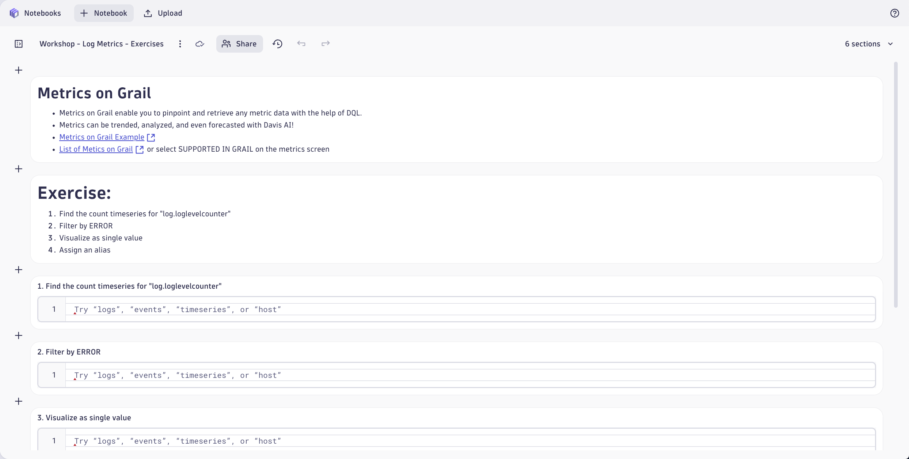The width and height of the screenshot is (909, 459).
Task: Click bullet 'Metrics can be trended, analyzed' text
Action: [176, 125]
